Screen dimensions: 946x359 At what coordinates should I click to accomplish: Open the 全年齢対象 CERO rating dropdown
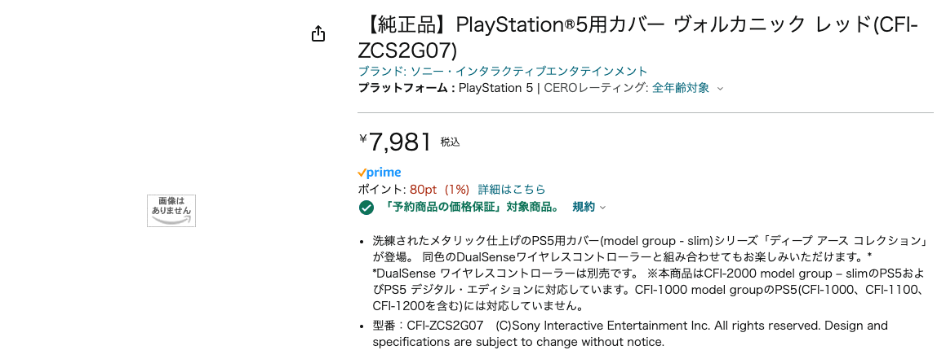pos(681,88)
